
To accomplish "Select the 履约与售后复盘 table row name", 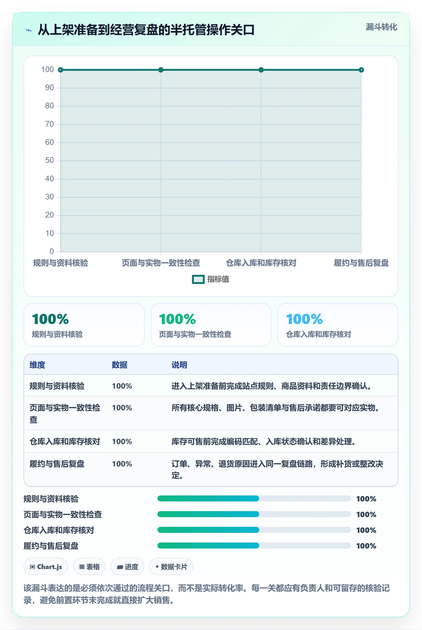I will (x=57, y=464).
